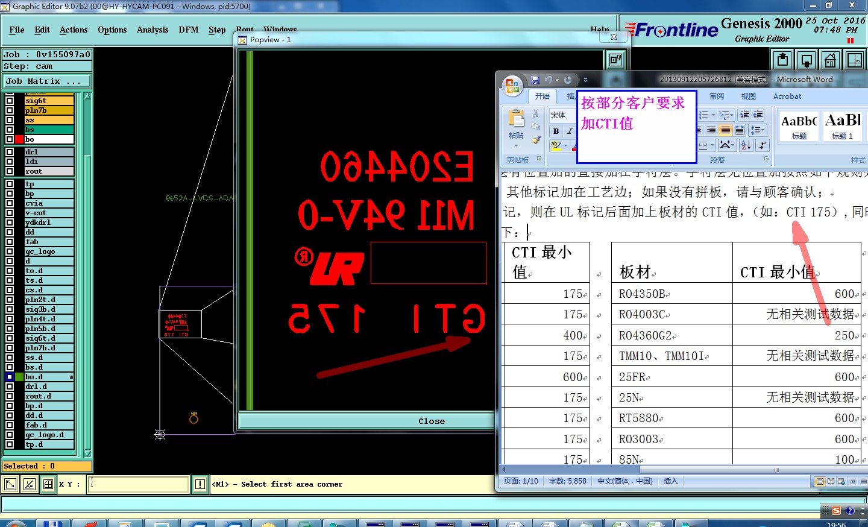
Task: Apply italic formatting in Word
Action: pos(569,131)
